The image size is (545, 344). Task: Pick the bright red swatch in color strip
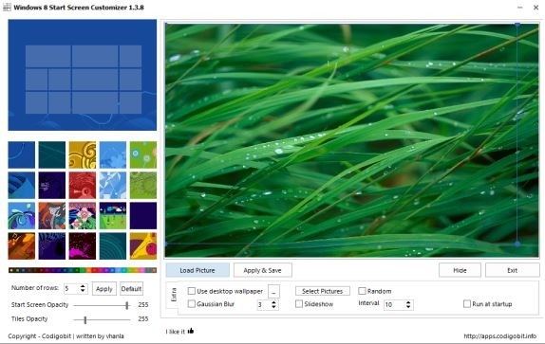94,270
